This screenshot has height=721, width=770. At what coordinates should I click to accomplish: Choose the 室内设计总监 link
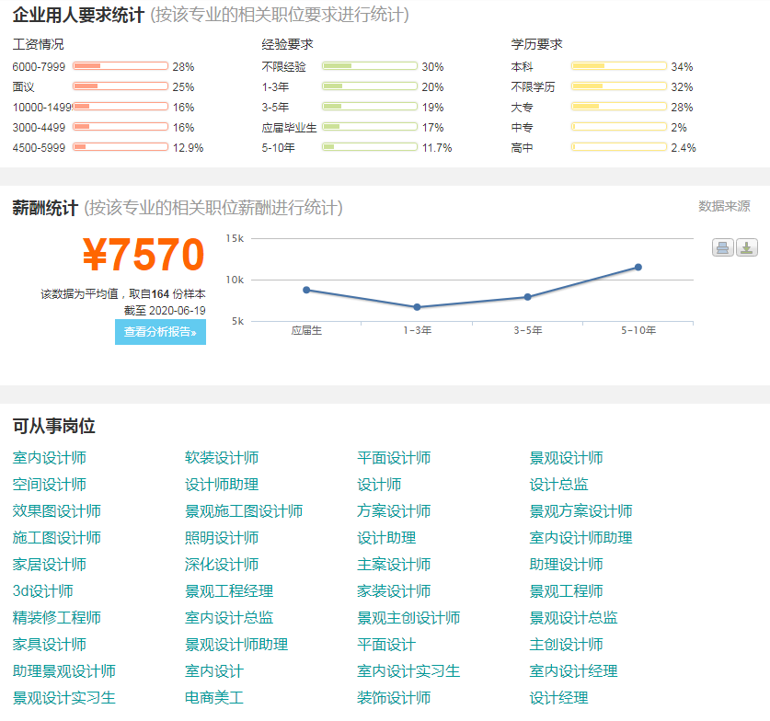click(x=229, y=617)
